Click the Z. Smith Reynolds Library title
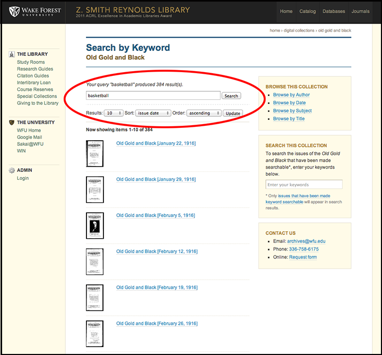This screenshot has height=355, width=382. [133, 10]
